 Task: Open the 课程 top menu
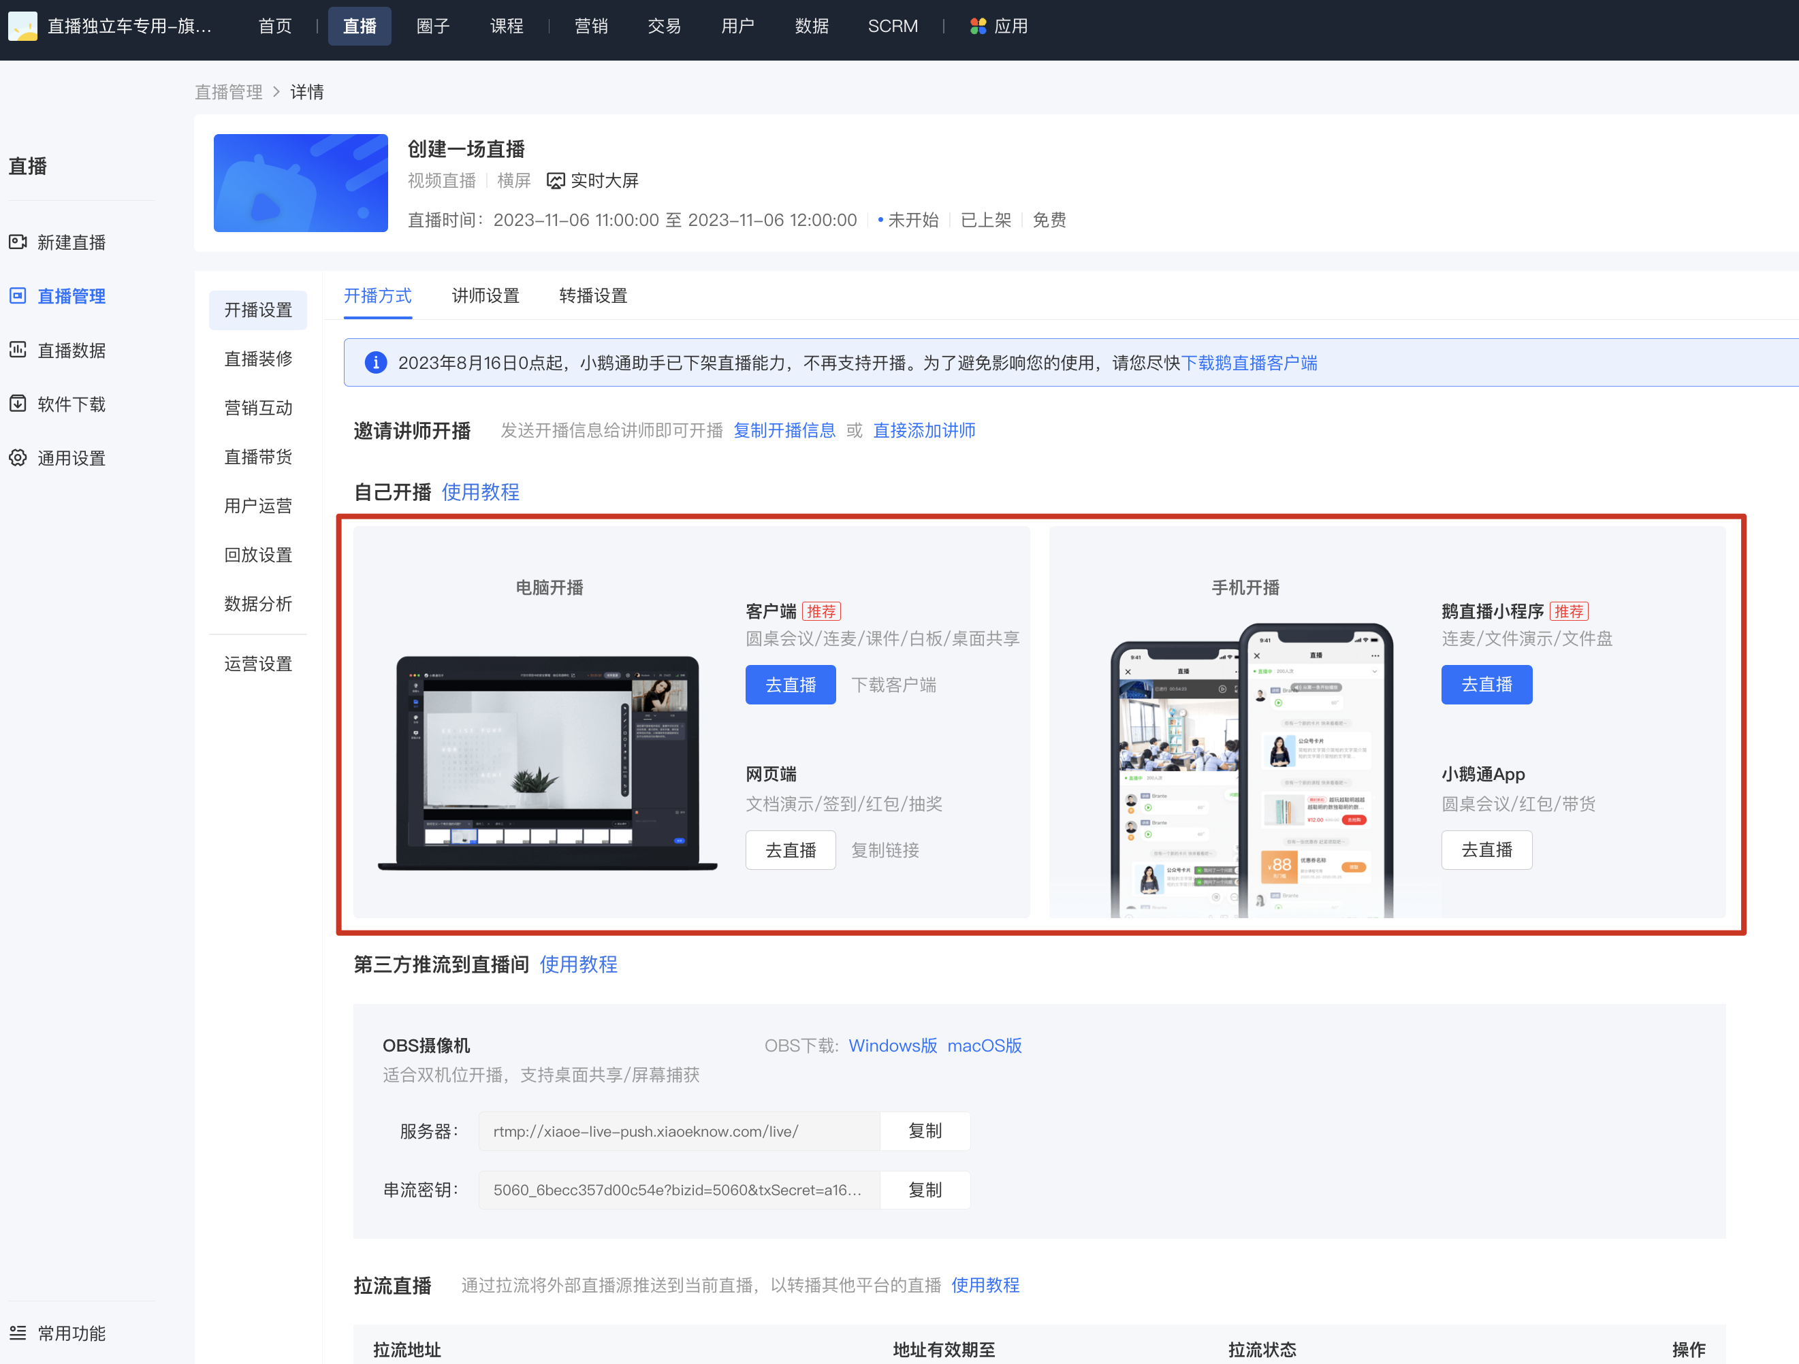click(x=507, y=26)
